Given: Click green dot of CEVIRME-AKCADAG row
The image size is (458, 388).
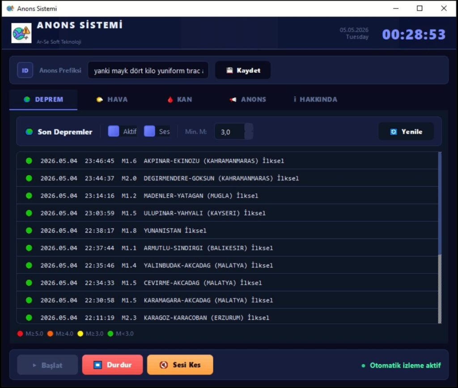Looking at the screenshot, I should [x=29, y=283].
